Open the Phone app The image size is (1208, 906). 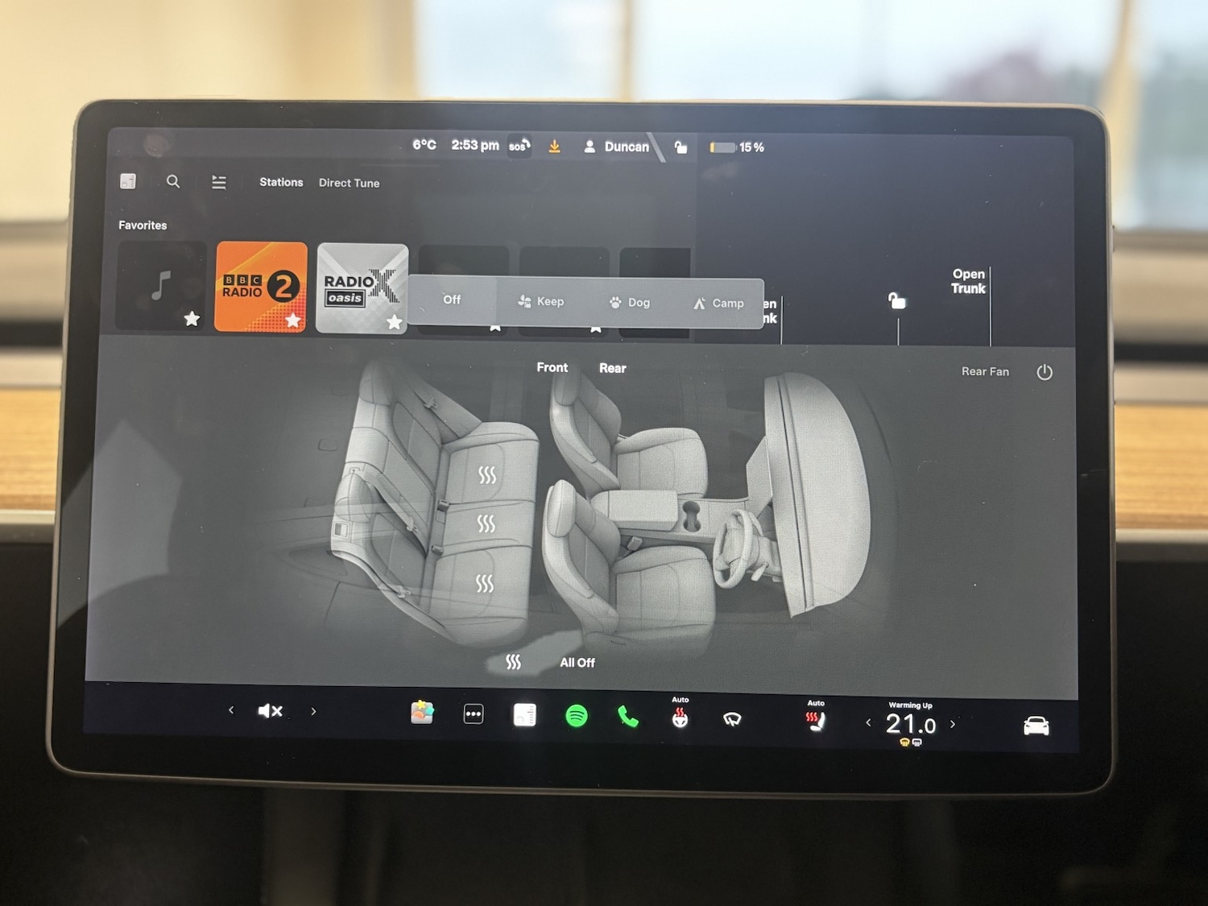[628, 717]
